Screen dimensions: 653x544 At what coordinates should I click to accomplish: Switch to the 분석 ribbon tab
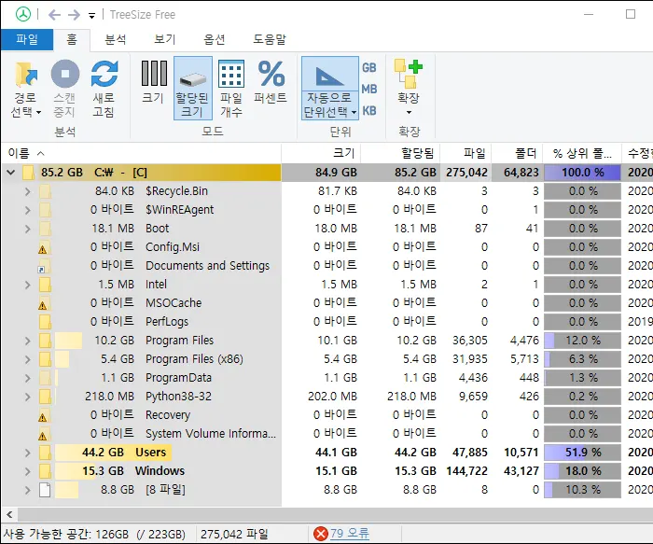tap(116, 39)
